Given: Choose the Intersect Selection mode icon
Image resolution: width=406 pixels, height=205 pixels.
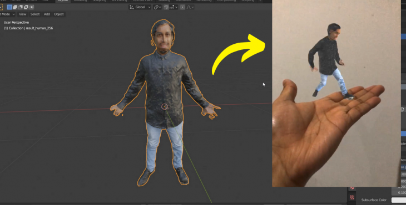Looking at the screenshot, I should [32, 7].
